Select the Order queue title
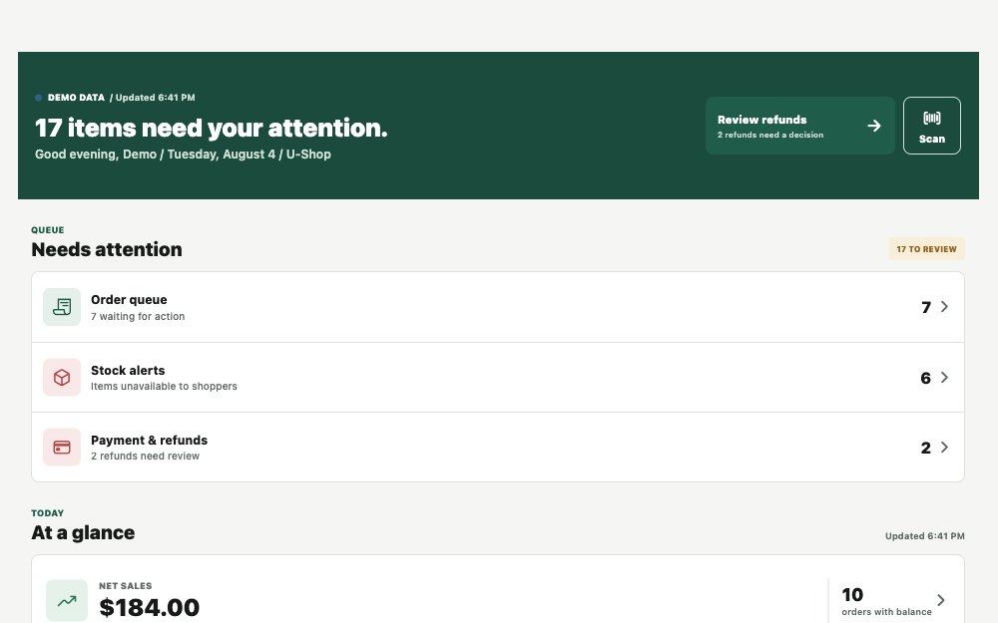Image resolution: width=998 pixels, height=623 pixels. click(129, 299)
